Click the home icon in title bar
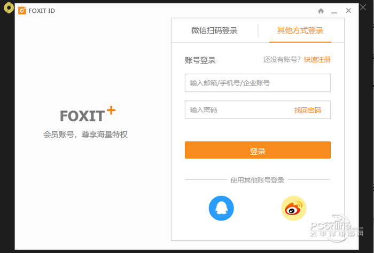The width and height of the screenshot is (374, 253). click(x=321, y=11)
